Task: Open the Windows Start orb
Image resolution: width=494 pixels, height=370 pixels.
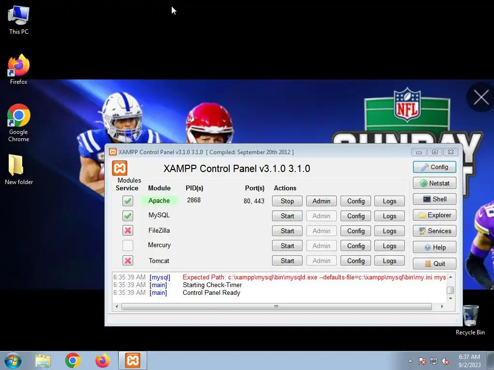Action: (13, 360)
